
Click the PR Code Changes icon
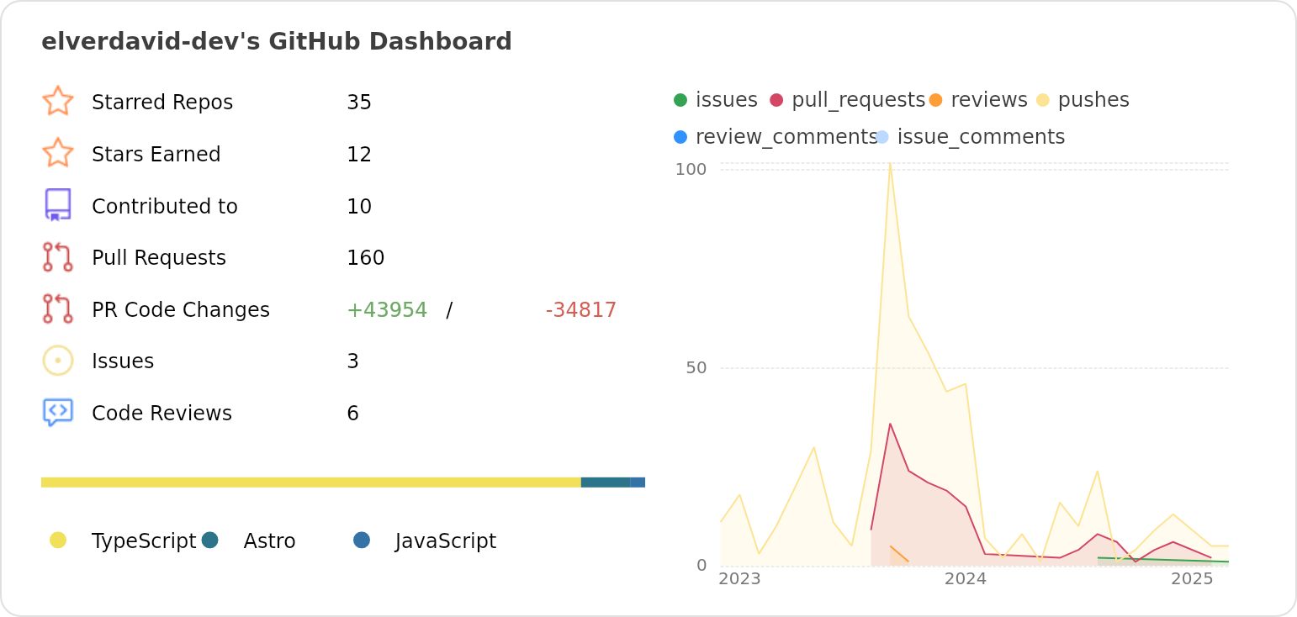tap(58, 308)
